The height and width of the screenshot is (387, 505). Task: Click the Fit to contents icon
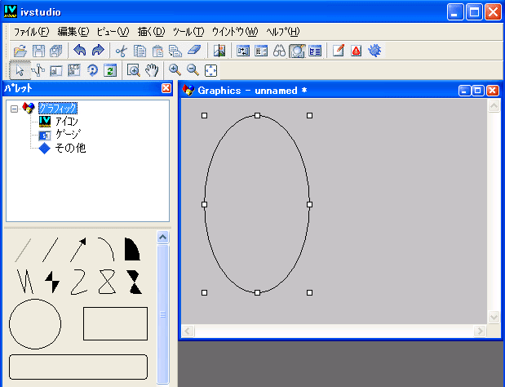210,70
